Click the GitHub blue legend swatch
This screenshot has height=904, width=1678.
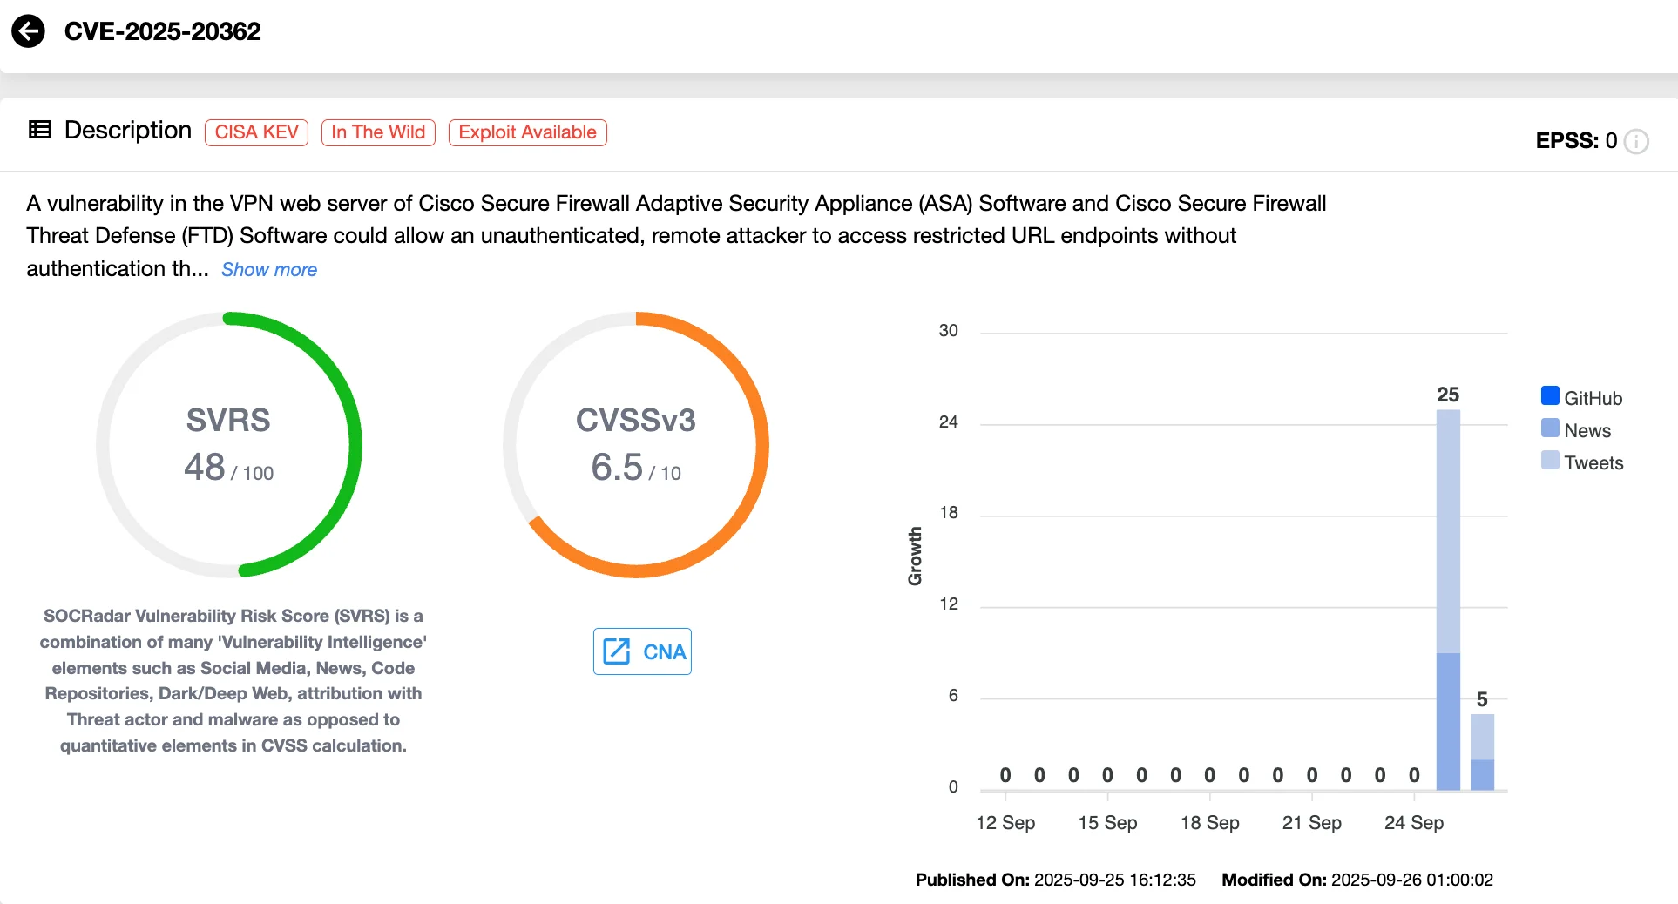(1550, 396)
